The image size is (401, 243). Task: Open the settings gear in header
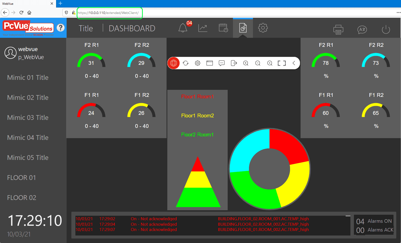click(x=263, y=28)
